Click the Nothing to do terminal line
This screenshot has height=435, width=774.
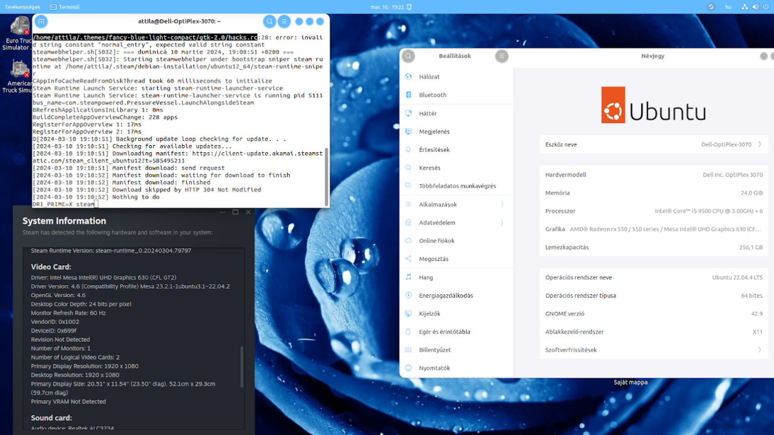point(96,197)
